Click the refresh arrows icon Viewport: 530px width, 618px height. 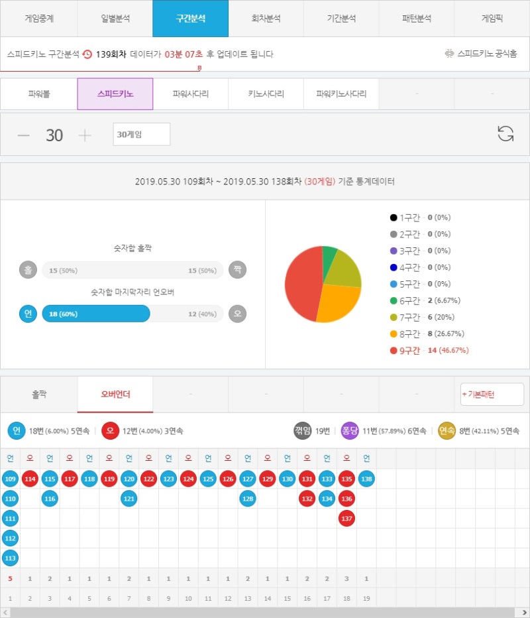pyautogui.click(x=505, y=133)
